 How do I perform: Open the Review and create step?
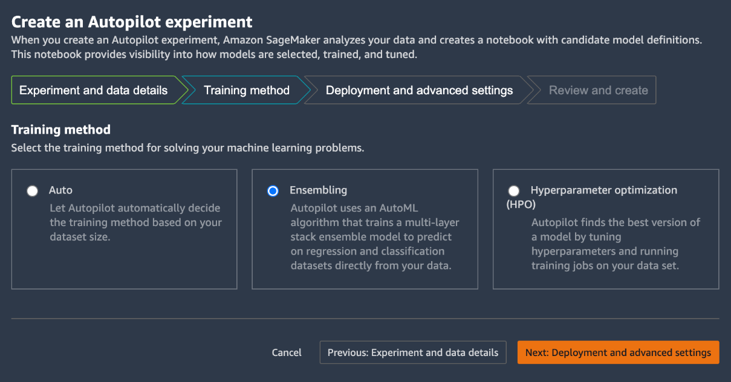(x=598, y=91)
